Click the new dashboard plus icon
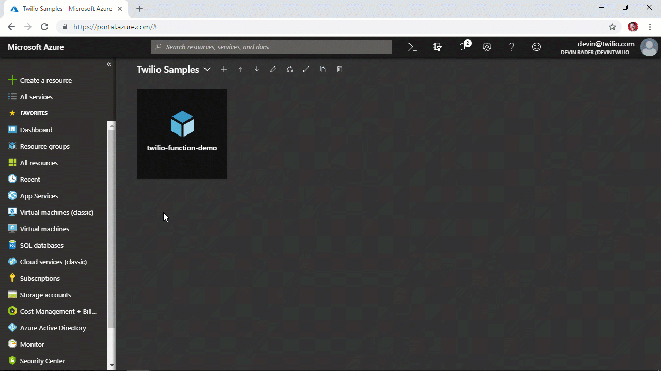Image resolution: width=661 pixels, height=371 pixels. coord(224,69)
